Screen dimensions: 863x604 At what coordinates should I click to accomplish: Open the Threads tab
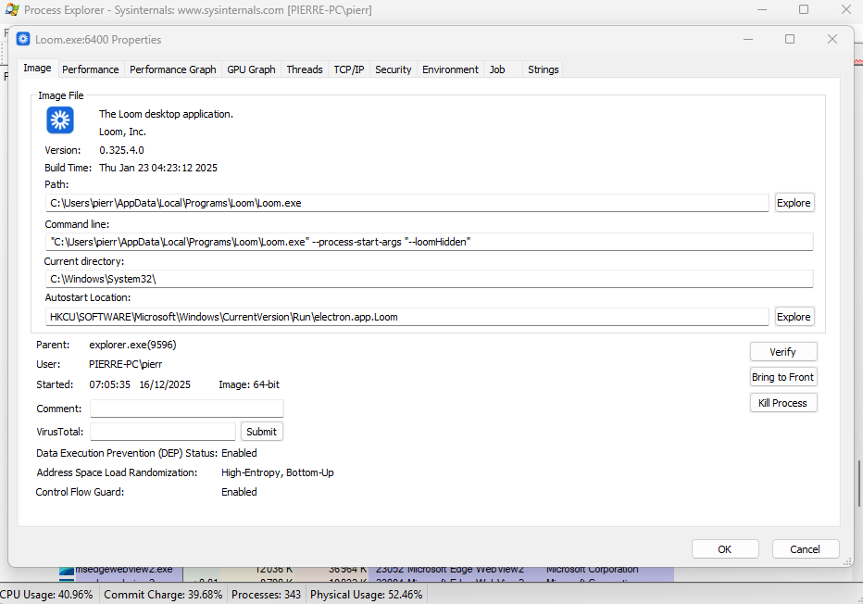(305, 69)
